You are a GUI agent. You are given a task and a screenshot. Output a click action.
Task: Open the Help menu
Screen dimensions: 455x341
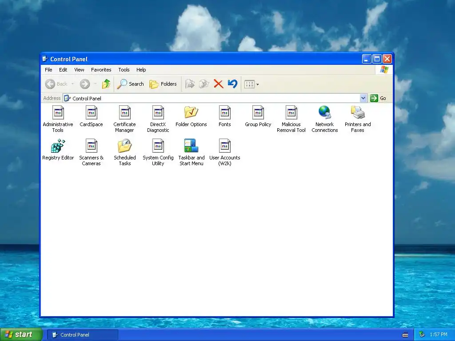tap(141, 70)
